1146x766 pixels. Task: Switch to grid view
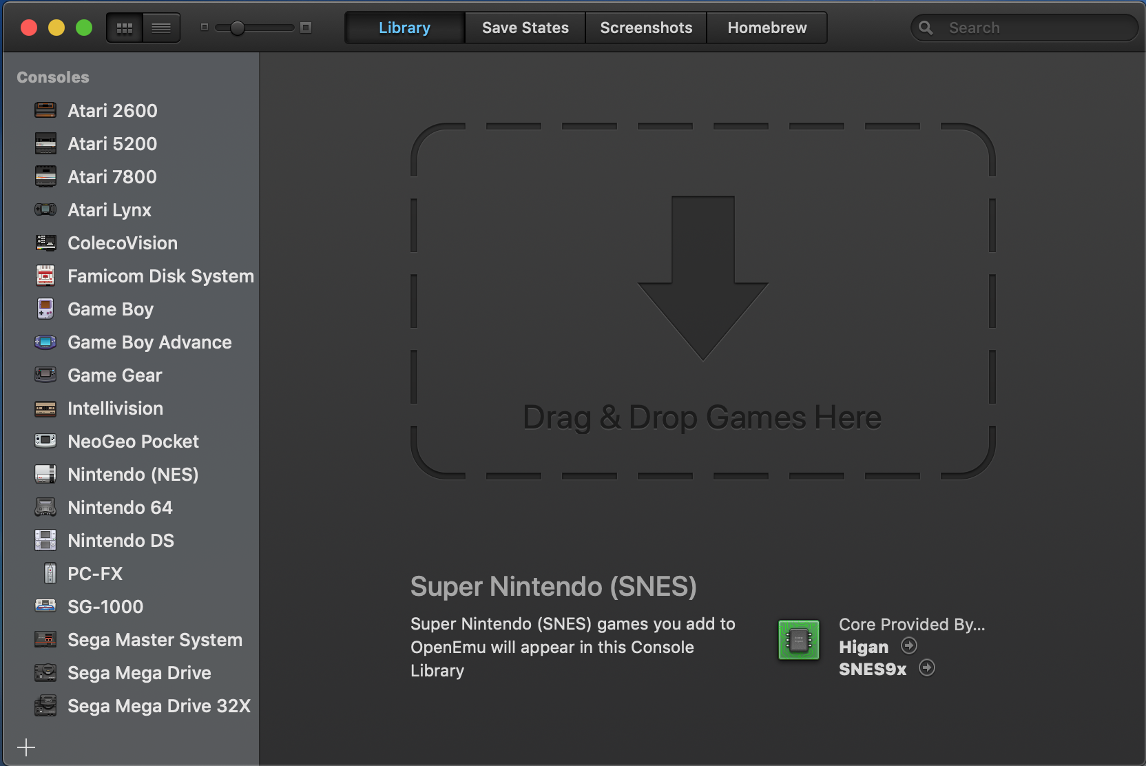coord(125,28)
